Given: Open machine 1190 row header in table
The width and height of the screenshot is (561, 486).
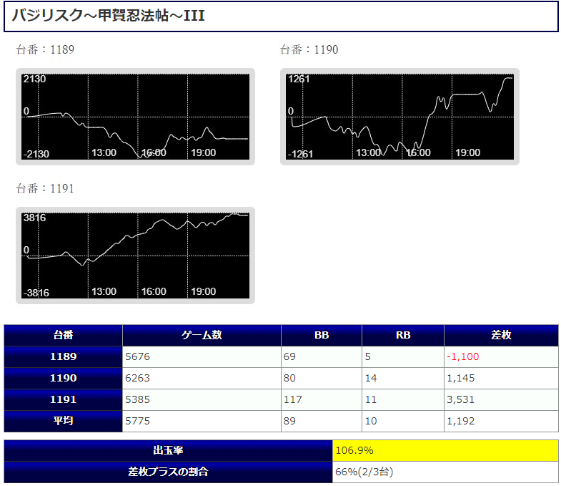Looking at the screenshot, I should (63, 378).
